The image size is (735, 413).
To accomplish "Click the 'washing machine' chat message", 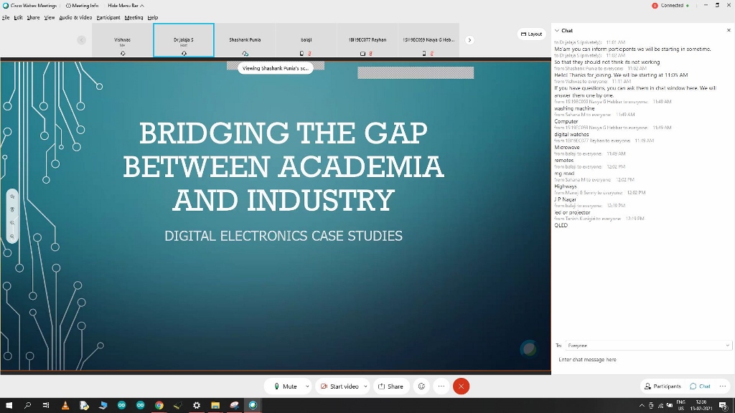I will click(574, 108).
